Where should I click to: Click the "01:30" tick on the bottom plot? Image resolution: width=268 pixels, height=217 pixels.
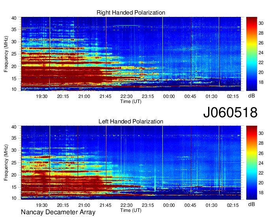point(211,205)
